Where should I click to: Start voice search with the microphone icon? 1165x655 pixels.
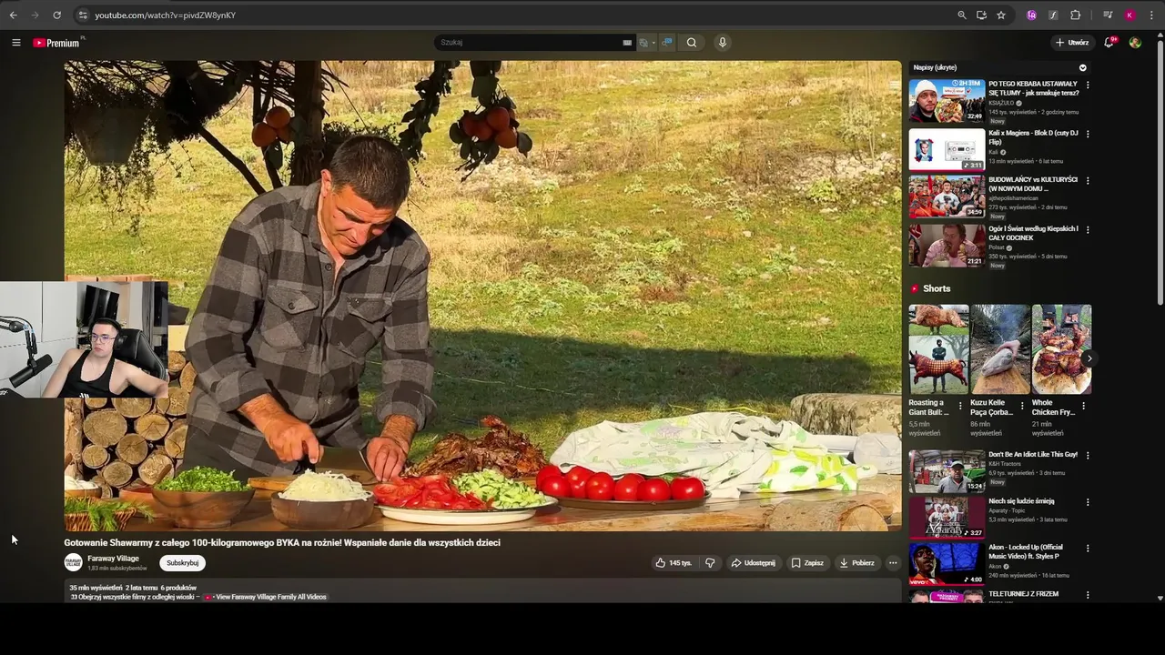[x=722, y=43]
